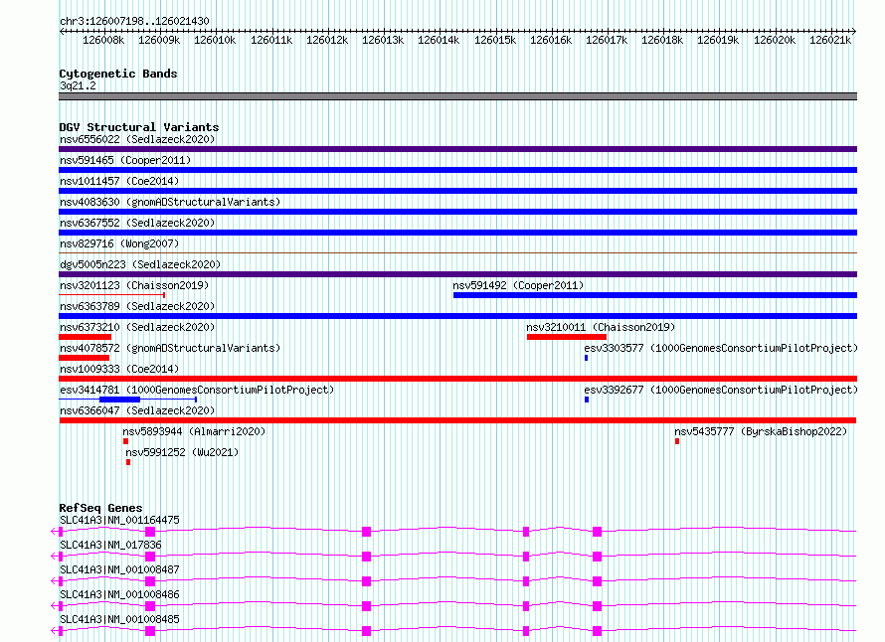Image resolution: width=885 pixels, height=642 pixels.
Task: Select the esv3392677 1000GenomesConsortiumPilotProject label
Action: 721,390
